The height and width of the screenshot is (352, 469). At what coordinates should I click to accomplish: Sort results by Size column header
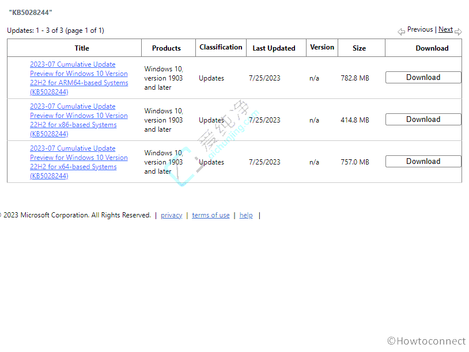(359, 48)
